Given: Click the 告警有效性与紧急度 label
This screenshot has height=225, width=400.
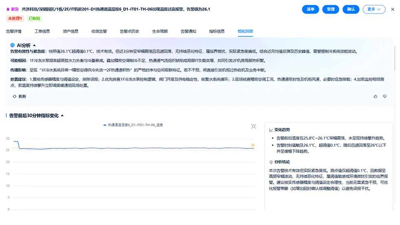Looking at the screenshot, I should (x=29, y=52).
